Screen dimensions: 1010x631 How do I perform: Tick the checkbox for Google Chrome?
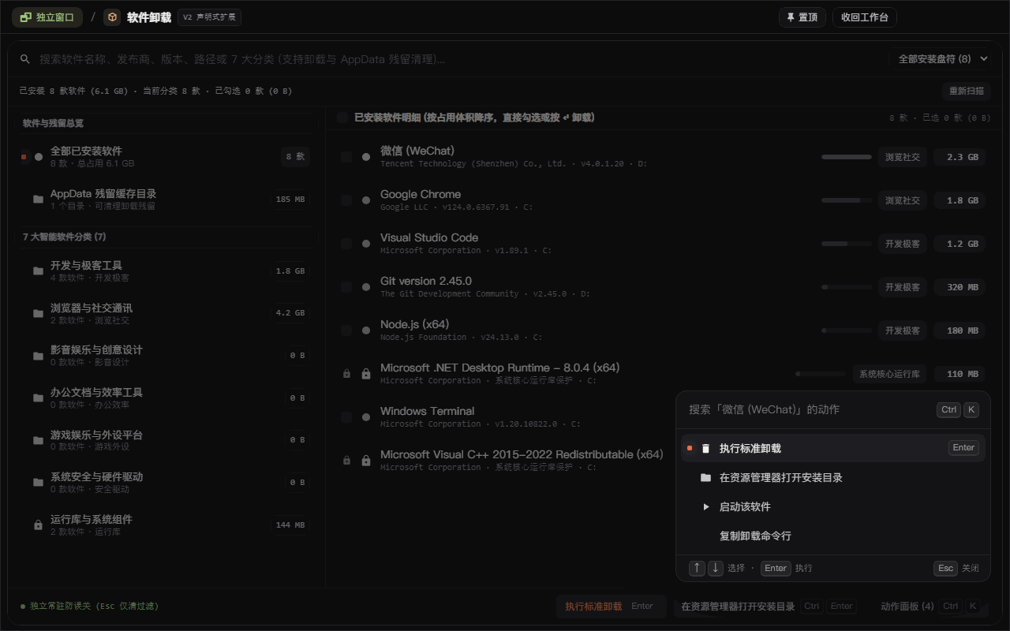(x=346, y=200)
